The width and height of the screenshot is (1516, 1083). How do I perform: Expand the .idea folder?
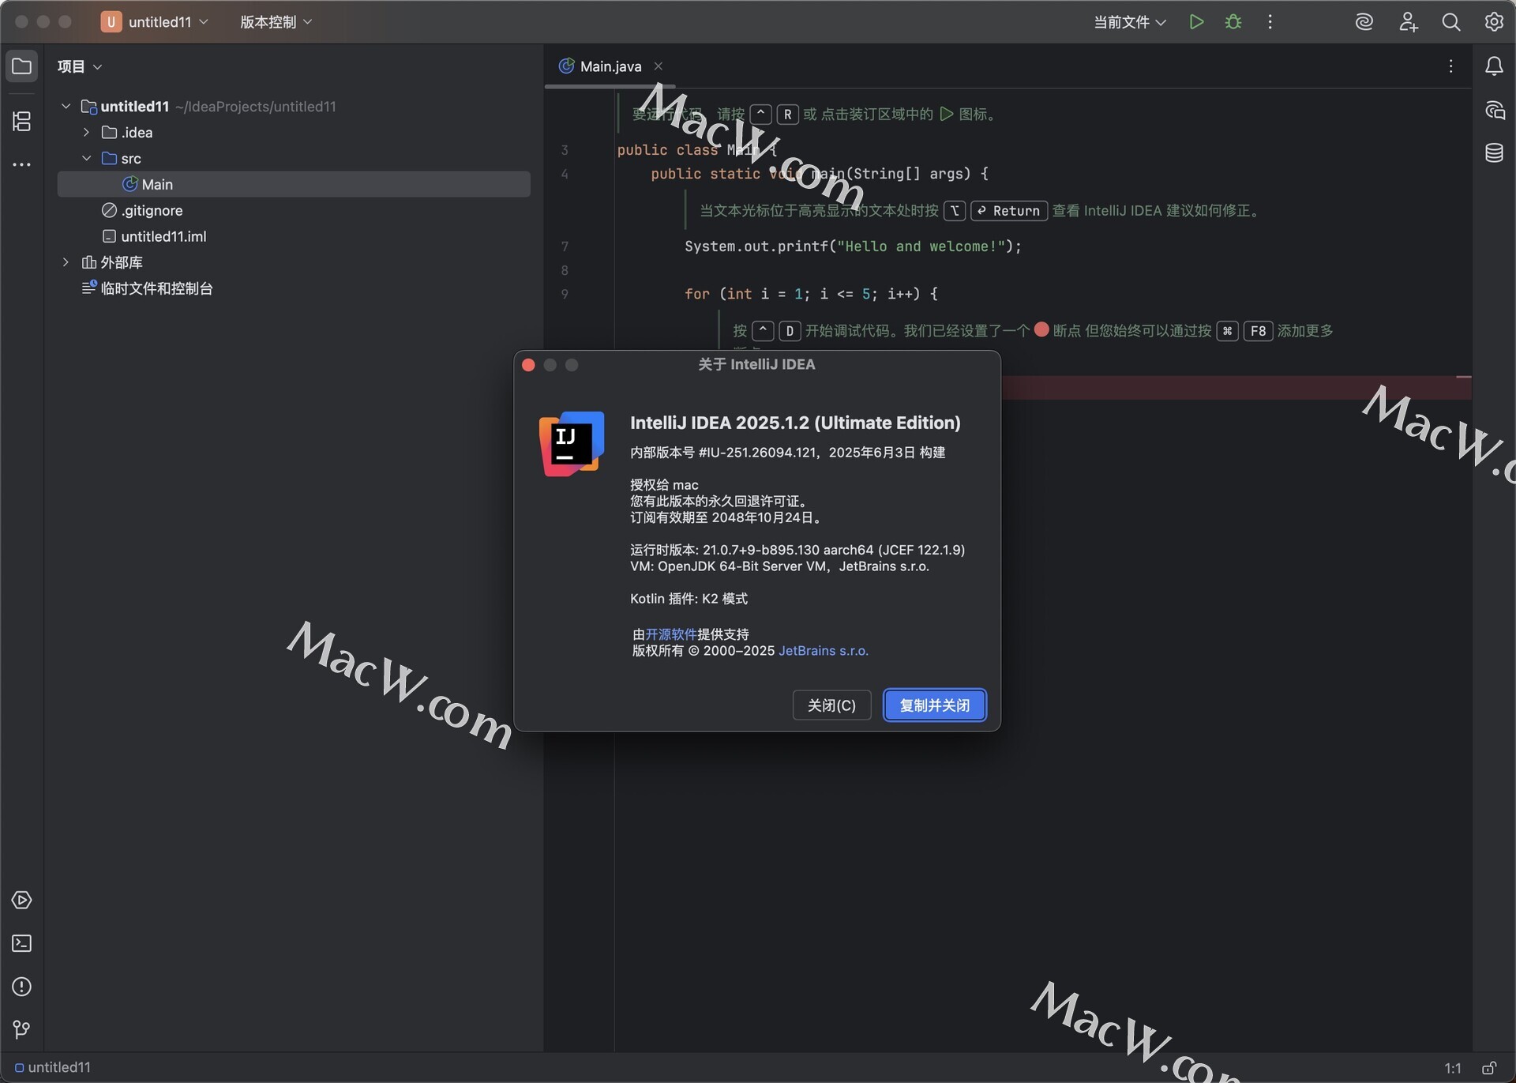pyautogui.click(x=86, y=133)
